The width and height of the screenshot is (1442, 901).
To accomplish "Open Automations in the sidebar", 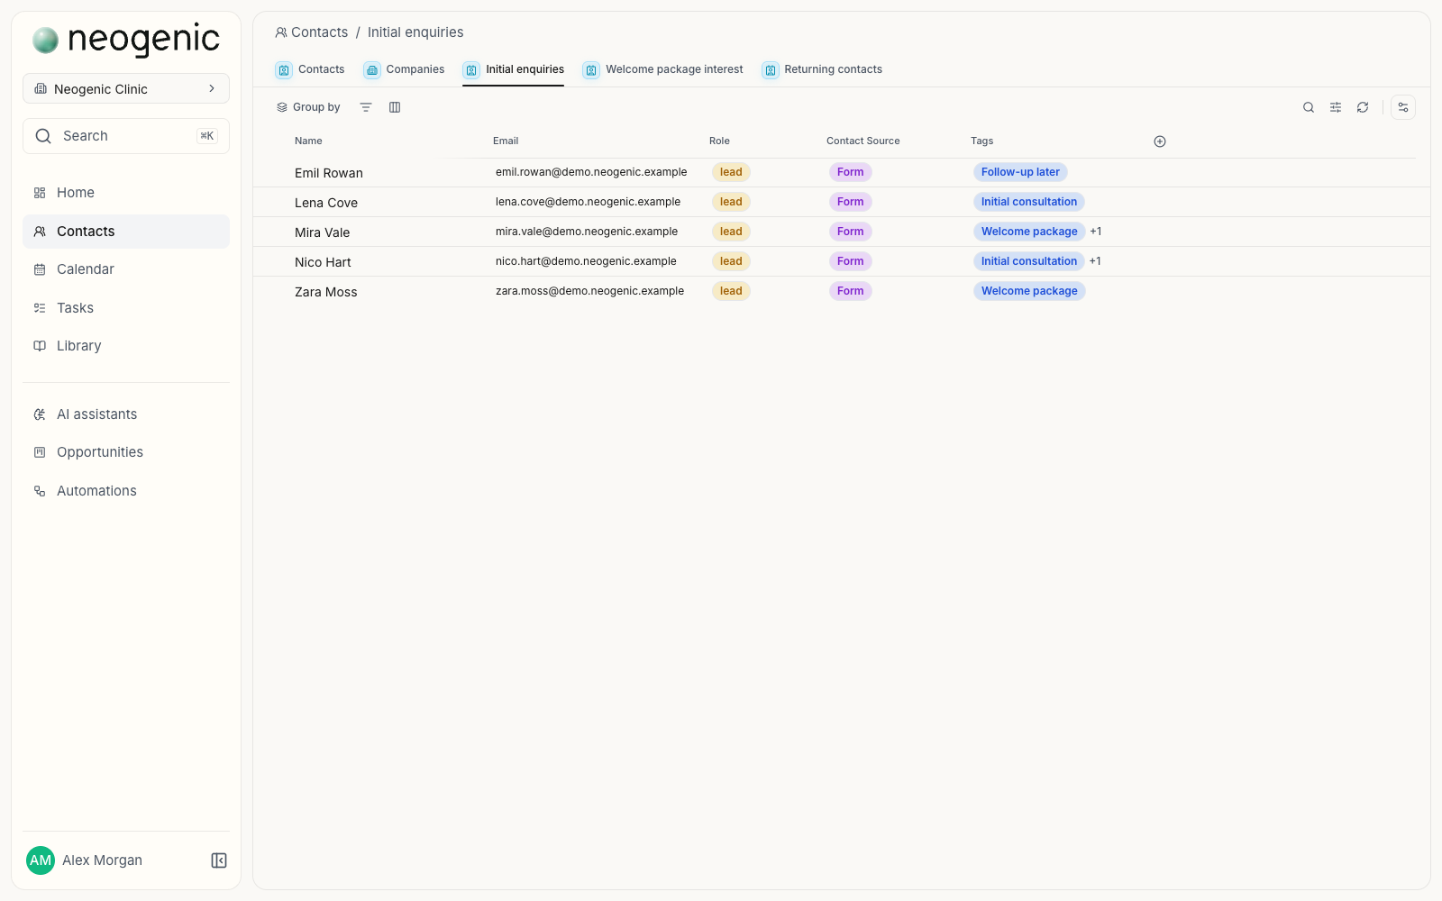I will pos(126,491).
